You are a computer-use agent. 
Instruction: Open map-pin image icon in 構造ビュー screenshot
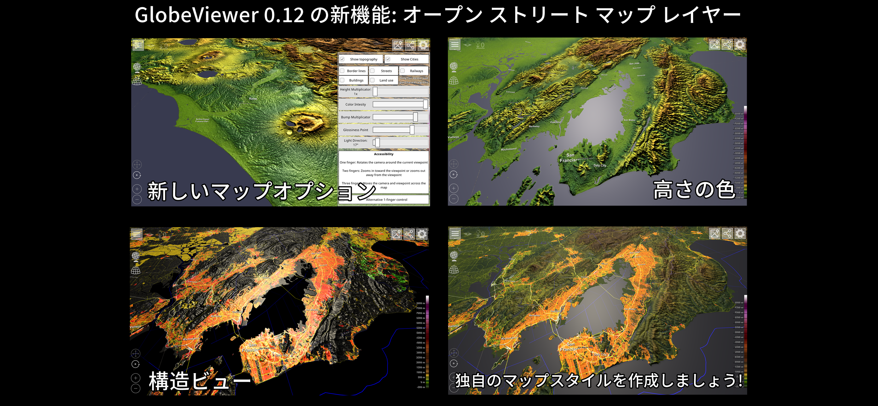tap(396, 234)
